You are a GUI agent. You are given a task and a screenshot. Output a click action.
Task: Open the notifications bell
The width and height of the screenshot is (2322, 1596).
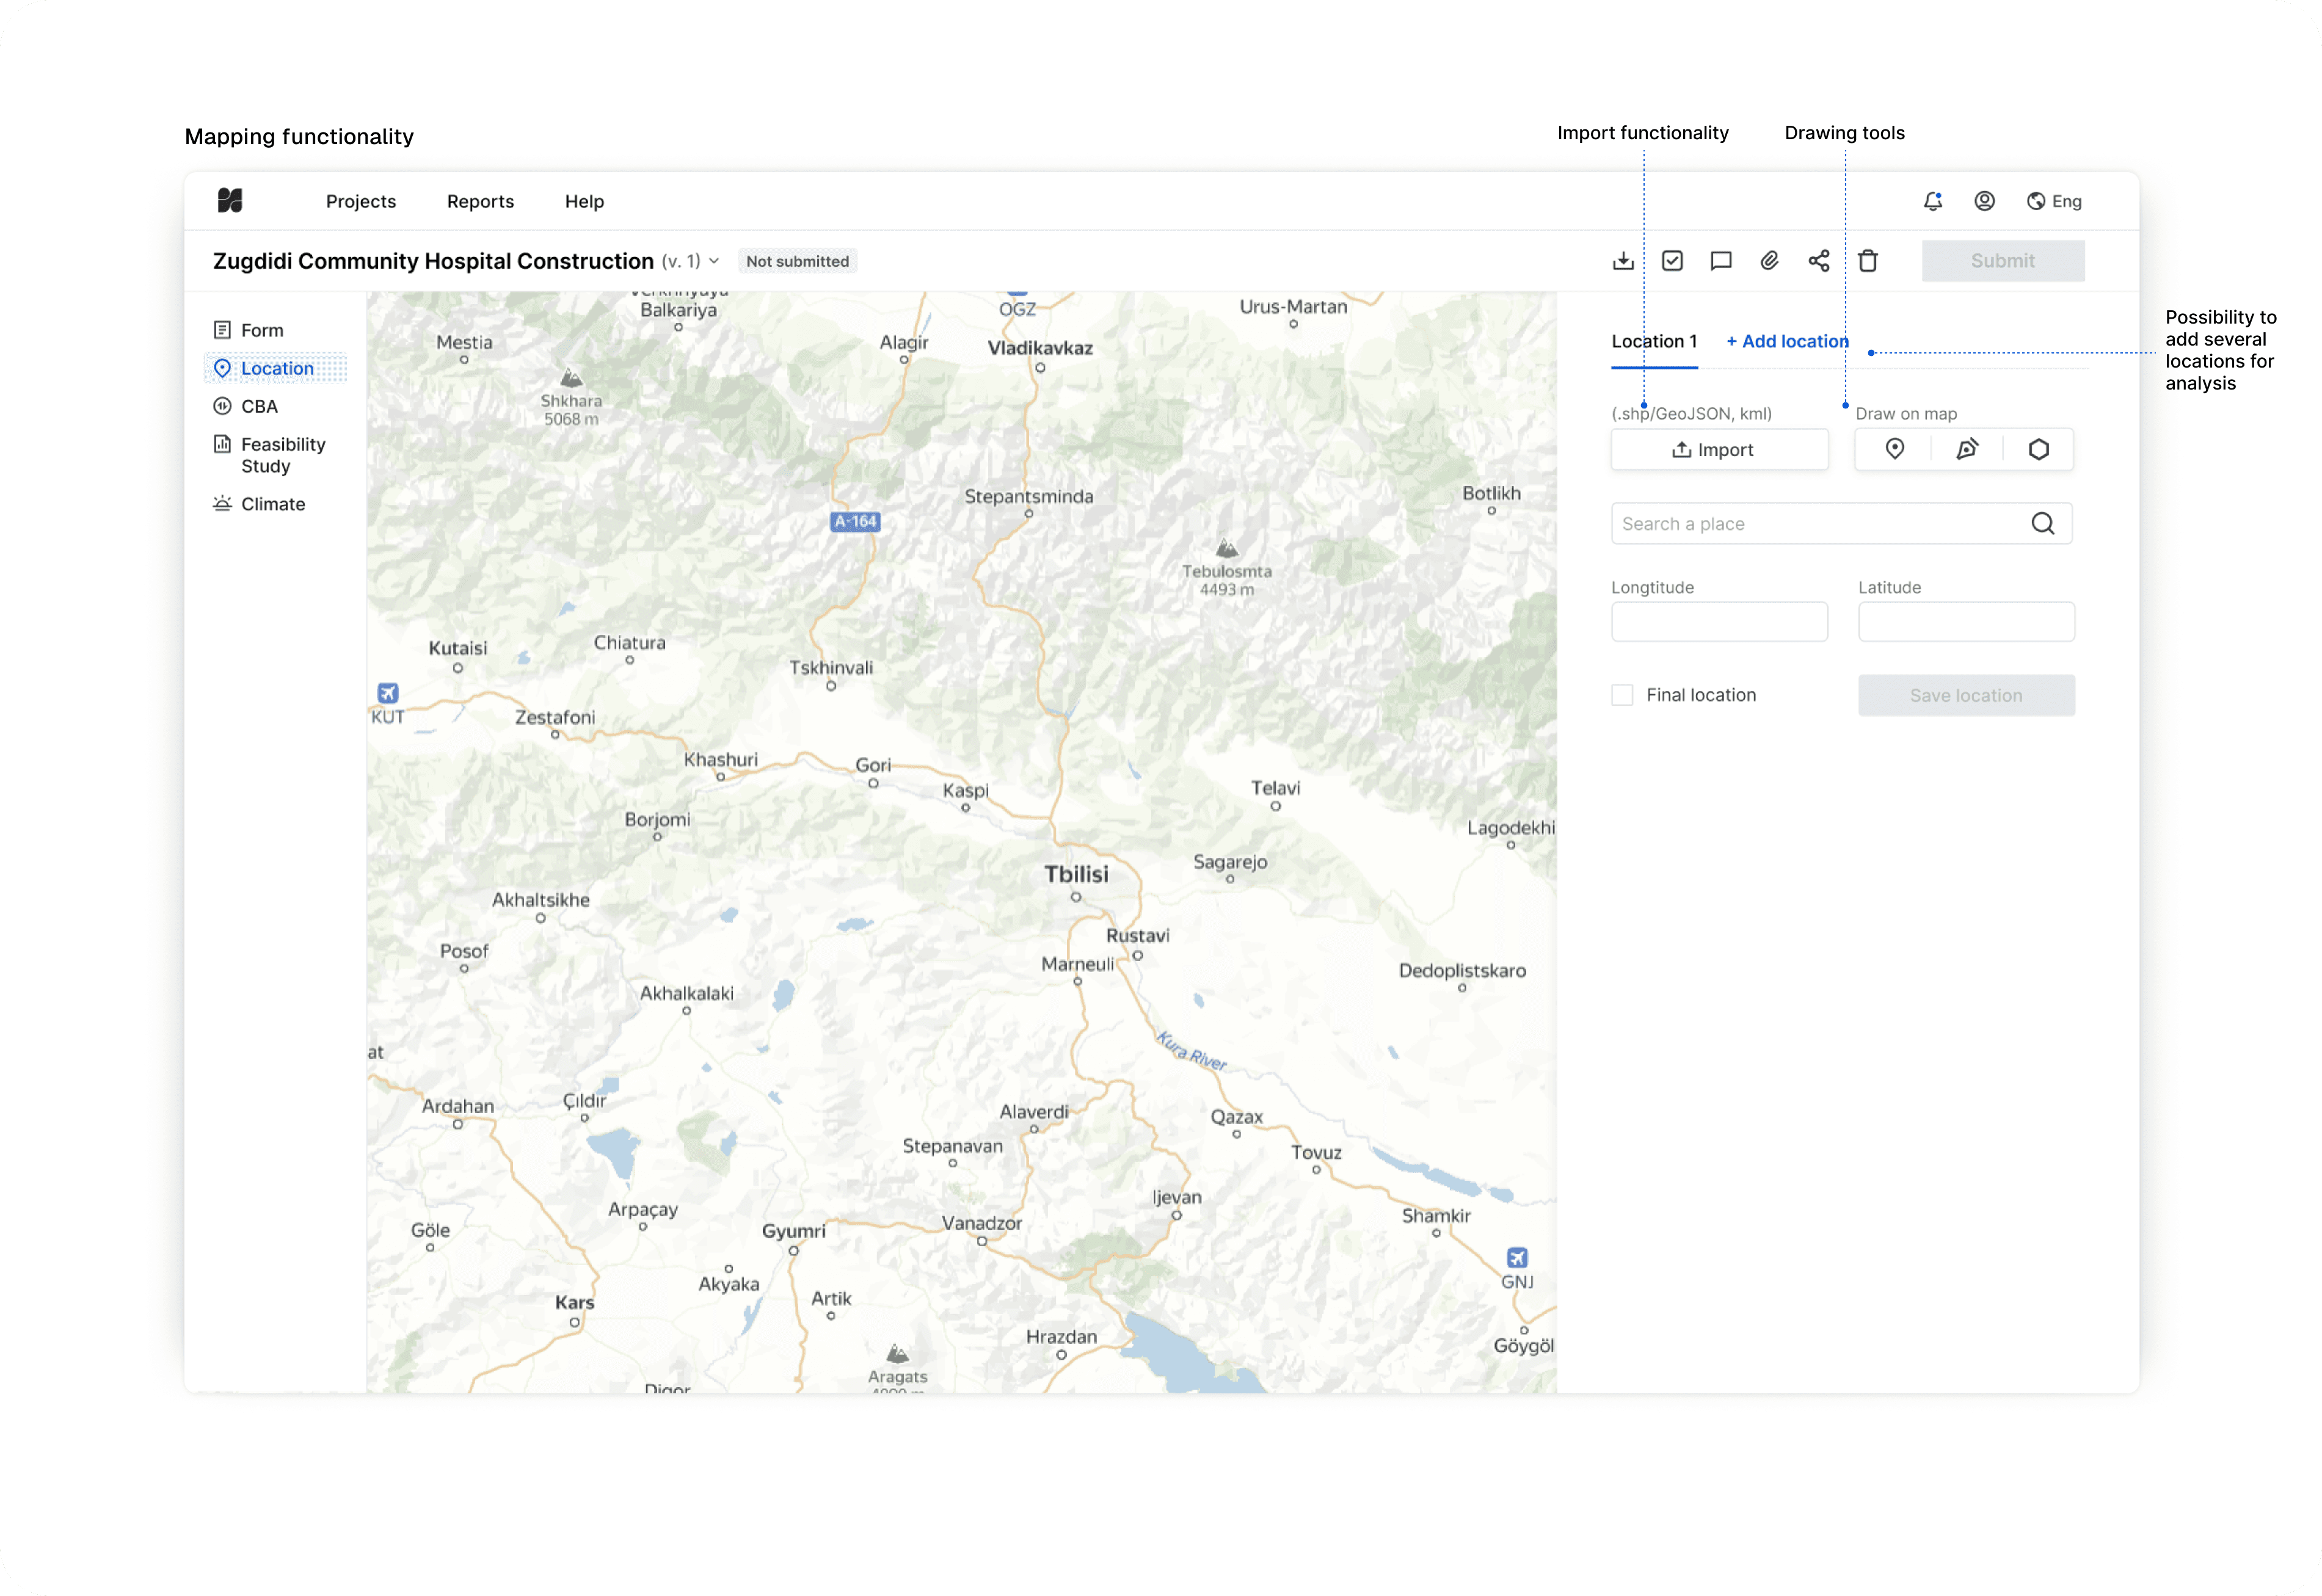(1932, 201)
